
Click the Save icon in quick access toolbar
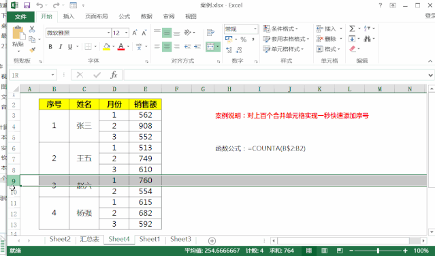(27, 5)
